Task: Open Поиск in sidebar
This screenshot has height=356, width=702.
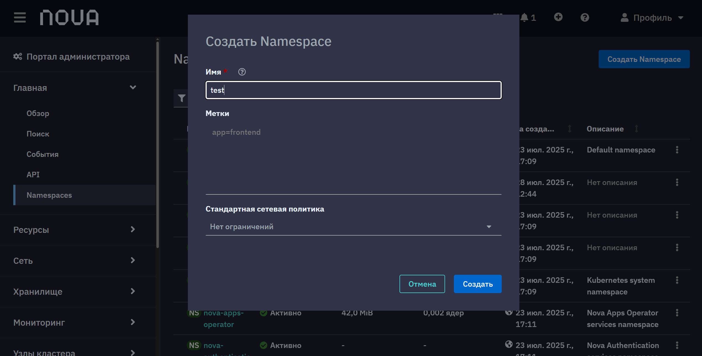Action: 38,134
